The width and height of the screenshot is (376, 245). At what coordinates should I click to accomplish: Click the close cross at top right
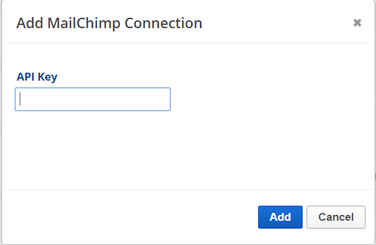(357, 23)
